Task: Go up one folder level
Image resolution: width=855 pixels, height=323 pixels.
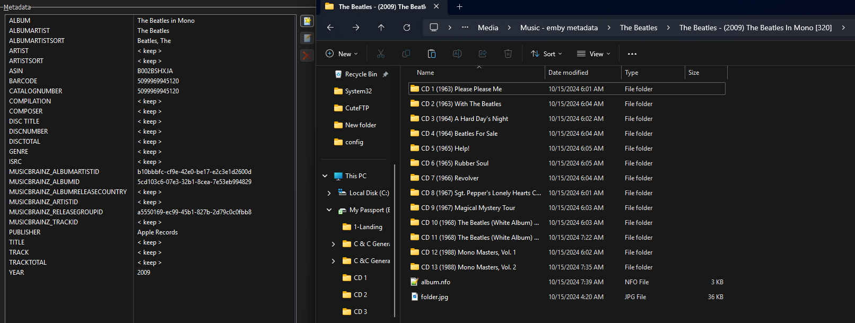Action: point(381,28)
